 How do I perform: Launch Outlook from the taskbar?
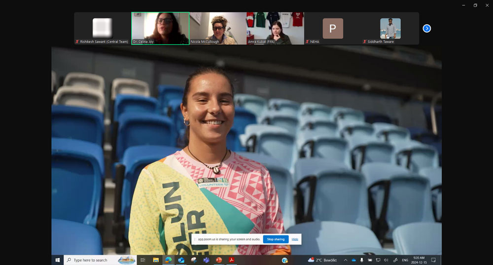pyautogui.click(x=181, y=260)
